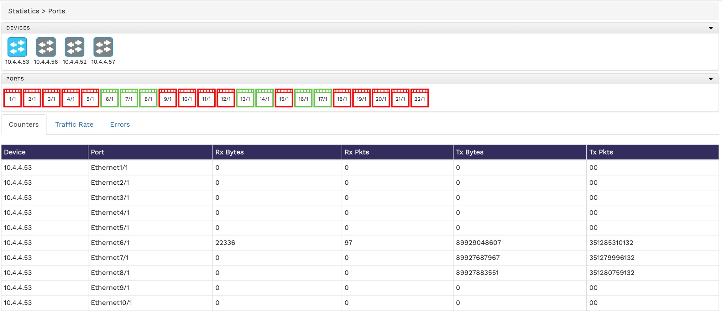This screenshot has height=311, width=722.
Task: Select the green port 13/1 icon
Action: pos(245,98)
